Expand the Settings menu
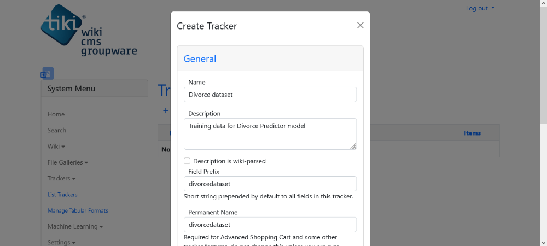 click(61, 242)
